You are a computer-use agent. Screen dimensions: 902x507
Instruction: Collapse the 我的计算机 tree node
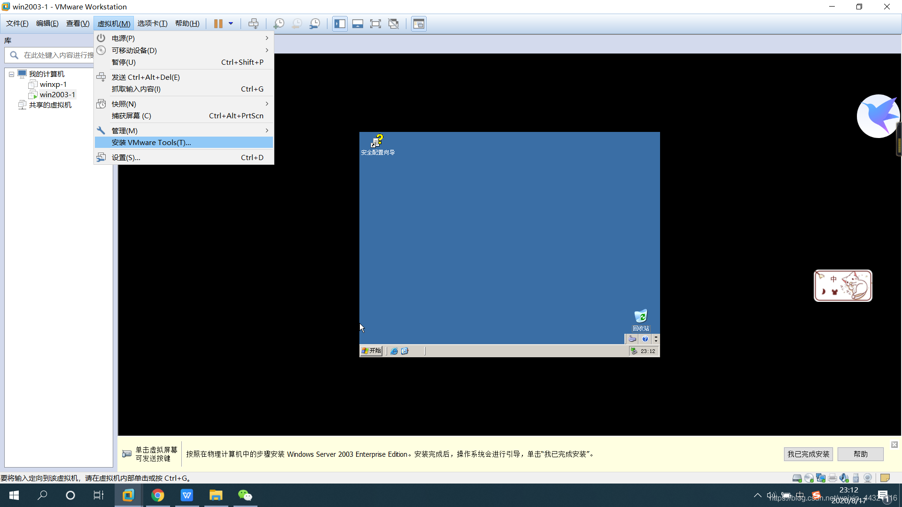coord(11,74)
